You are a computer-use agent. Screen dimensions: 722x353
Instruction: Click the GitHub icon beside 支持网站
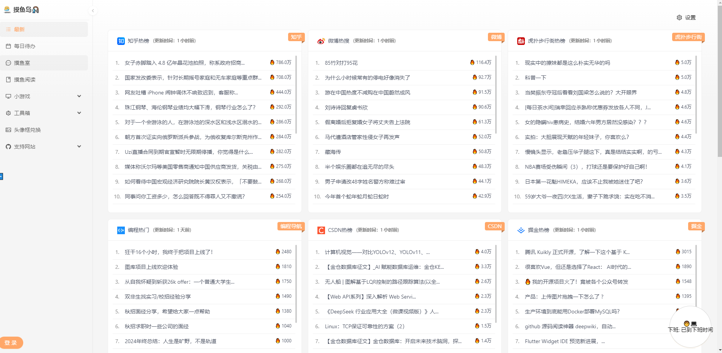(8, 146)
